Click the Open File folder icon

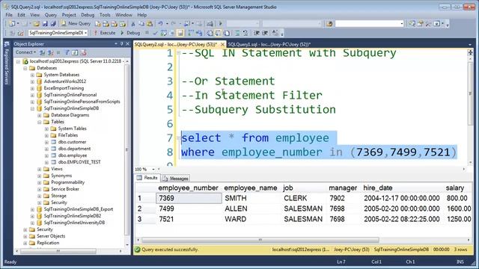click(37, 24)
